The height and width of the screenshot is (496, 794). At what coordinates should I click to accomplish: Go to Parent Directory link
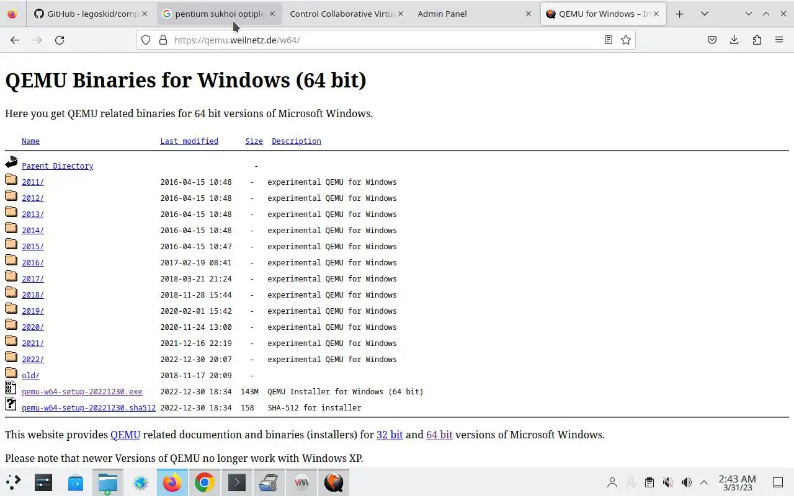tap(57, 166)
